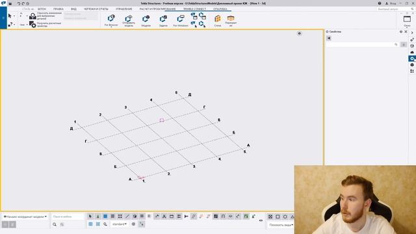Click the get calculated properties gear icon
The height and width of the screenshot is (234, 416).
(32, 25)
